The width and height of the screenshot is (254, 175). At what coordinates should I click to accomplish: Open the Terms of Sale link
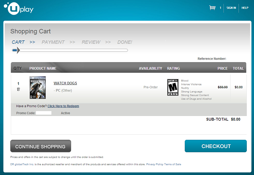pyautogui.click(x=172, y=164)
